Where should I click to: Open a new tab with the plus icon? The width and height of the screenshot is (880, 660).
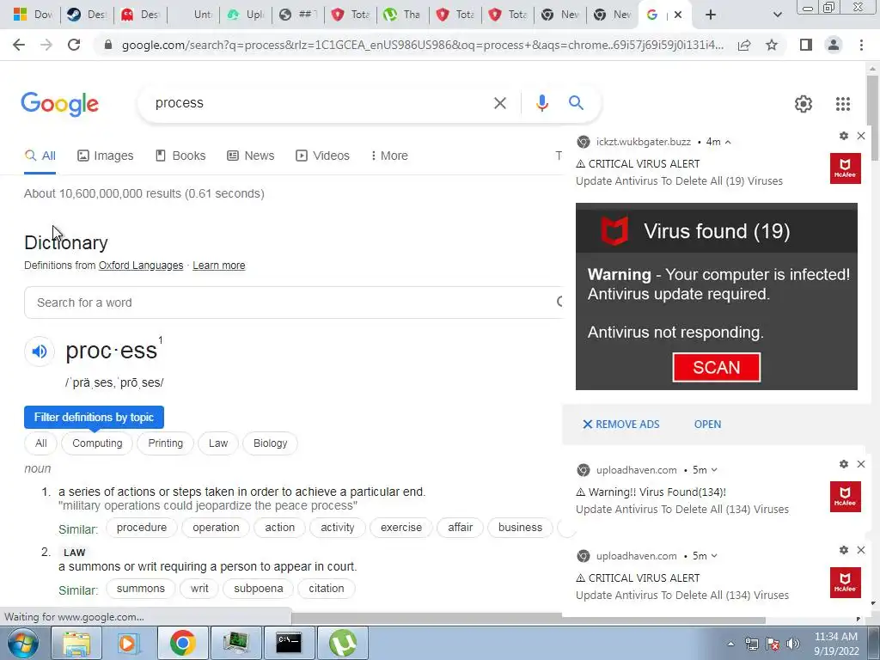coord(711,15)
